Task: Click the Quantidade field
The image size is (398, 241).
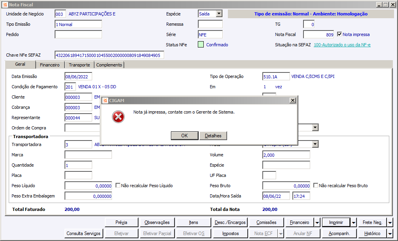Action: click(x=78, y=165)
